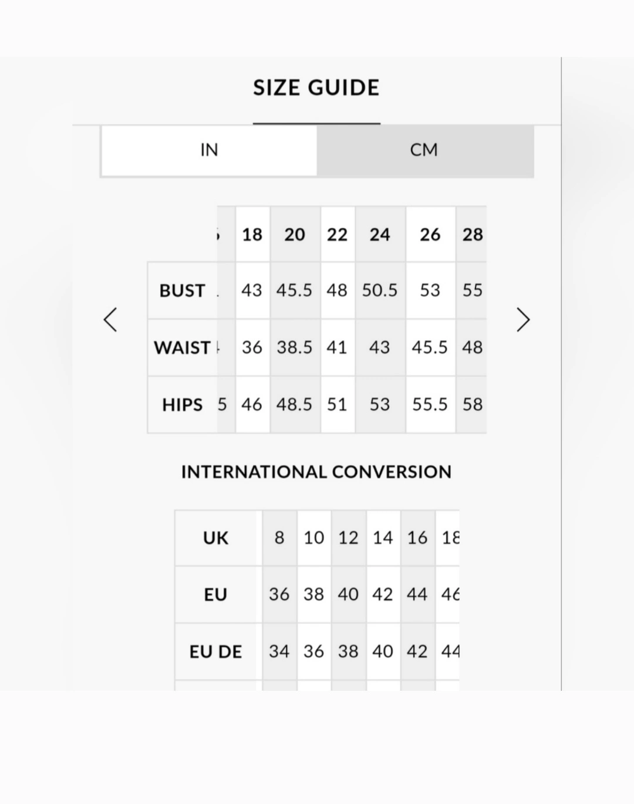
Task: Click the left arrow beside size table
Action: point(110,319)
